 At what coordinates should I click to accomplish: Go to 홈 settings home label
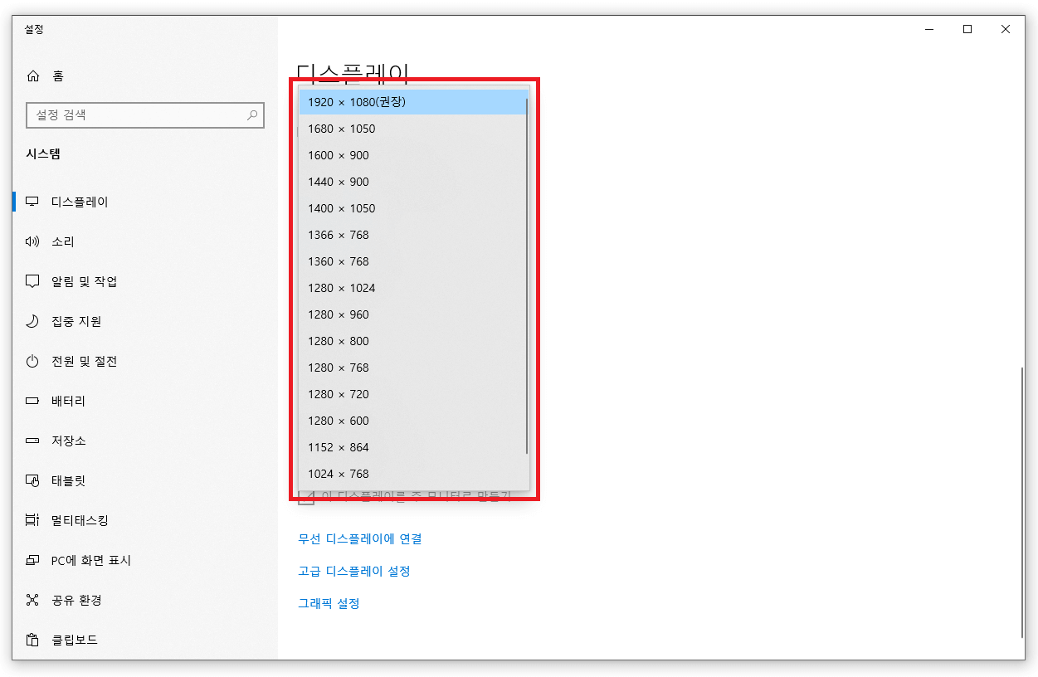click(x=58, y=76)
